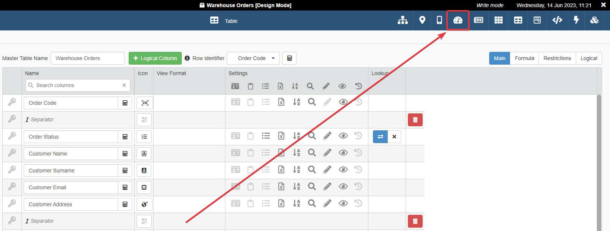
Task: Click the lightning bolt actions icon
Action: tap(576, 20)
